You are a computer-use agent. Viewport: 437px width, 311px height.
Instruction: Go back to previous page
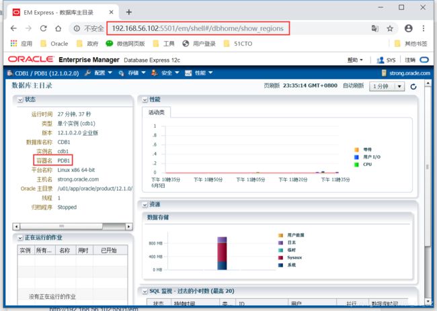click(13, 28)
